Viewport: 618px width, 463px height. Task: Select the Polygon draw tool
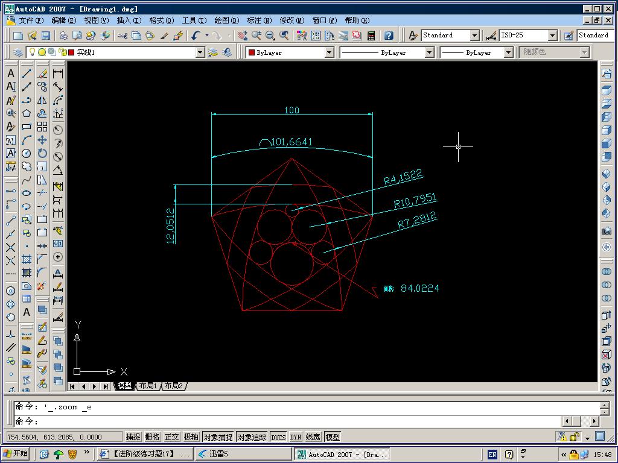click(27, 113)
